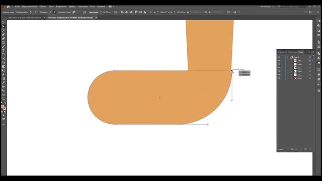Click the isolate selected object icon
This screenshot has height=181, width=322.
pyautogui.click(x=228, y=12)
